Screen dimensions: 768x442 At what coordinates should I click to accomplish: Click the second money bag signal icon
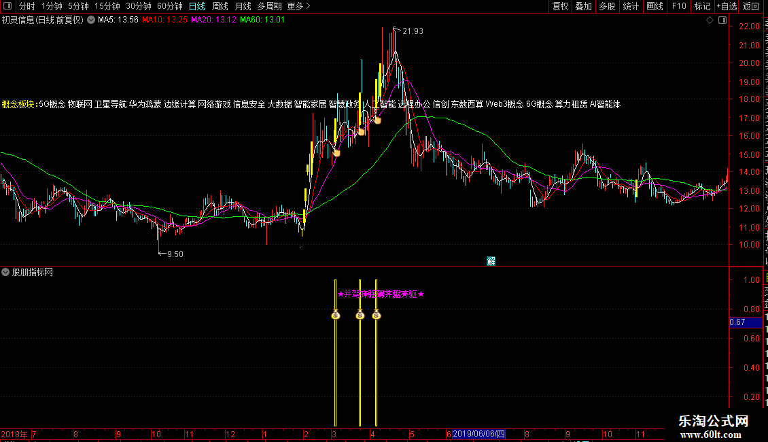(x=360, y=315)
